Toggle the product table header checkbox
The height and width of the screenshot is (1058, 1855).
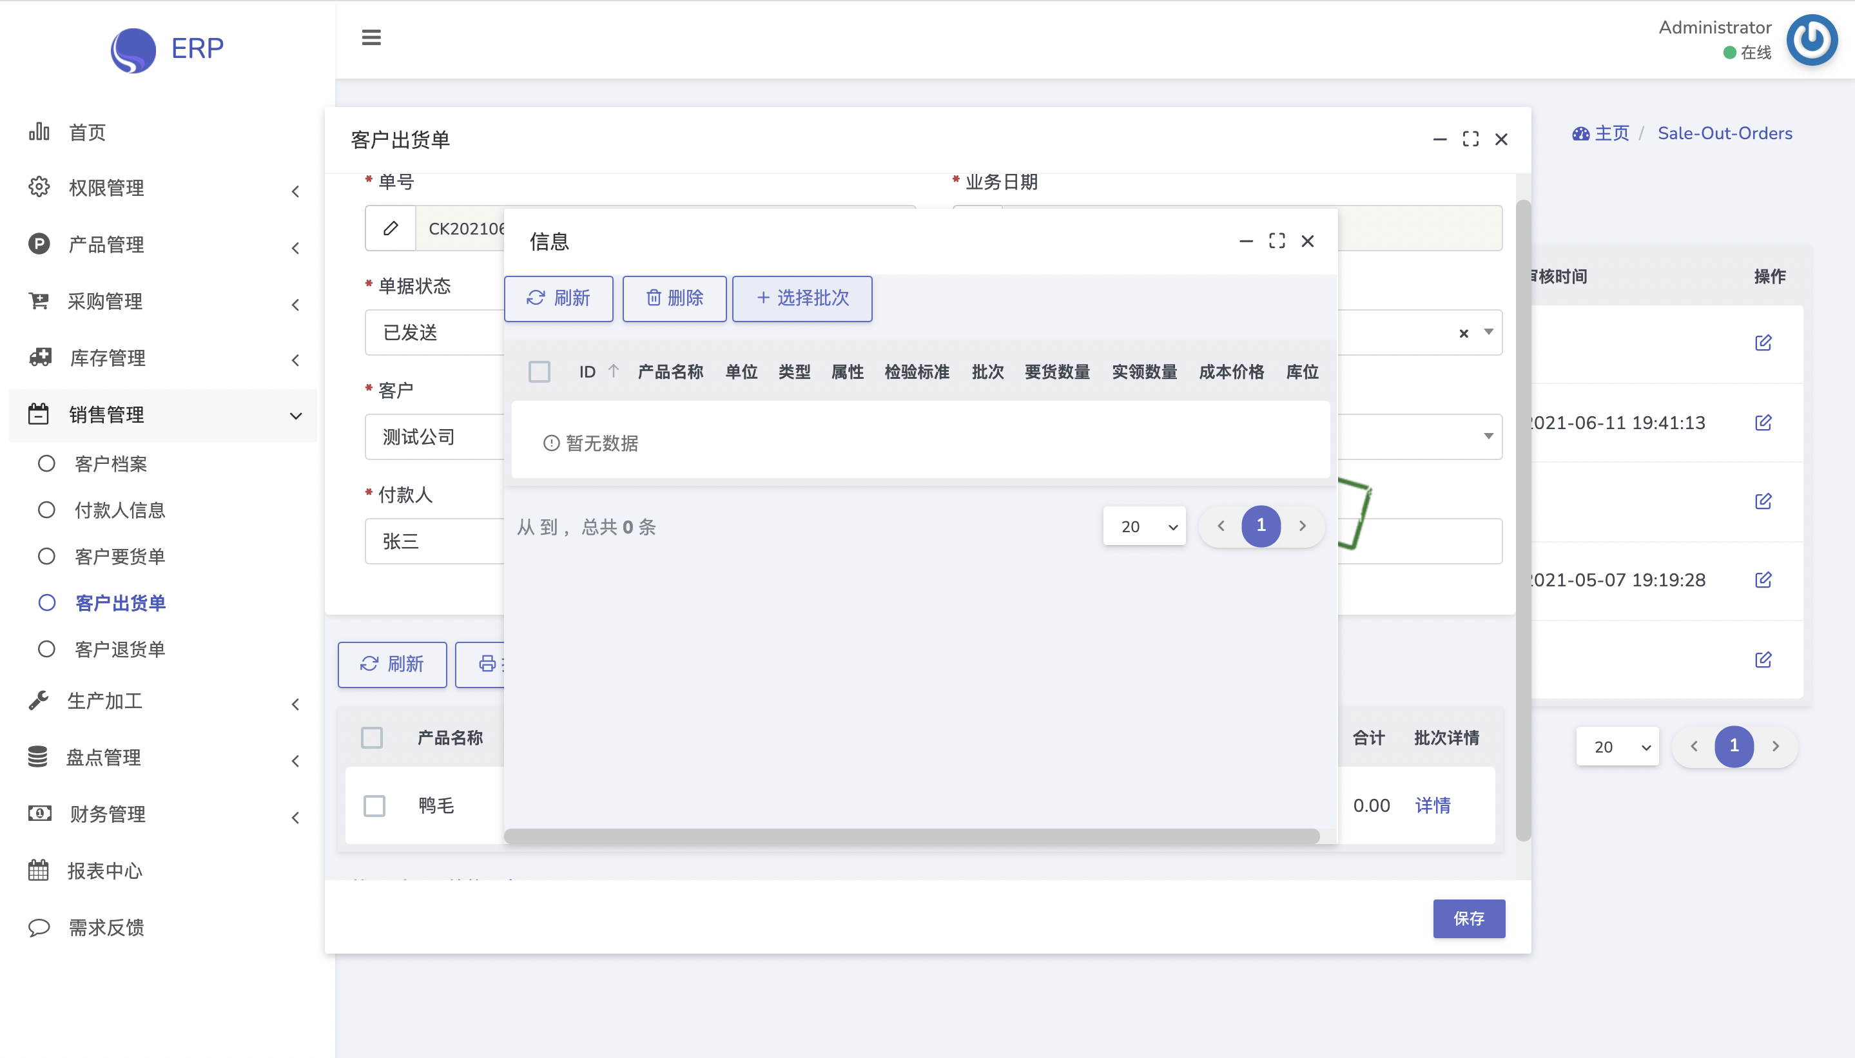(372, 738)
